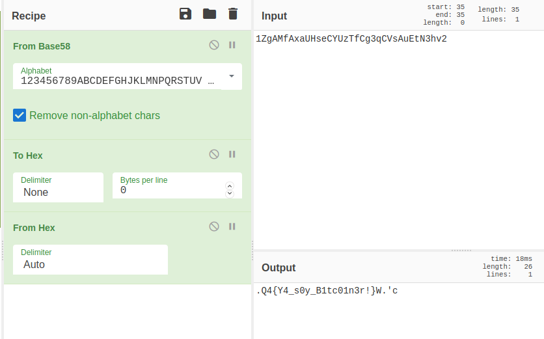This screenshot has height=339, width=544.
Task: Set breakpoint on From Hex
Action: click(232, 226)
